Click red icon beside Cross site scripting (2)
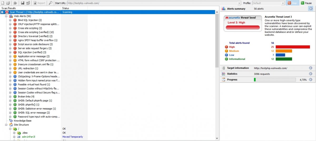Image resolution: width=316 pixels, height=141 pixels. (15, 28)
